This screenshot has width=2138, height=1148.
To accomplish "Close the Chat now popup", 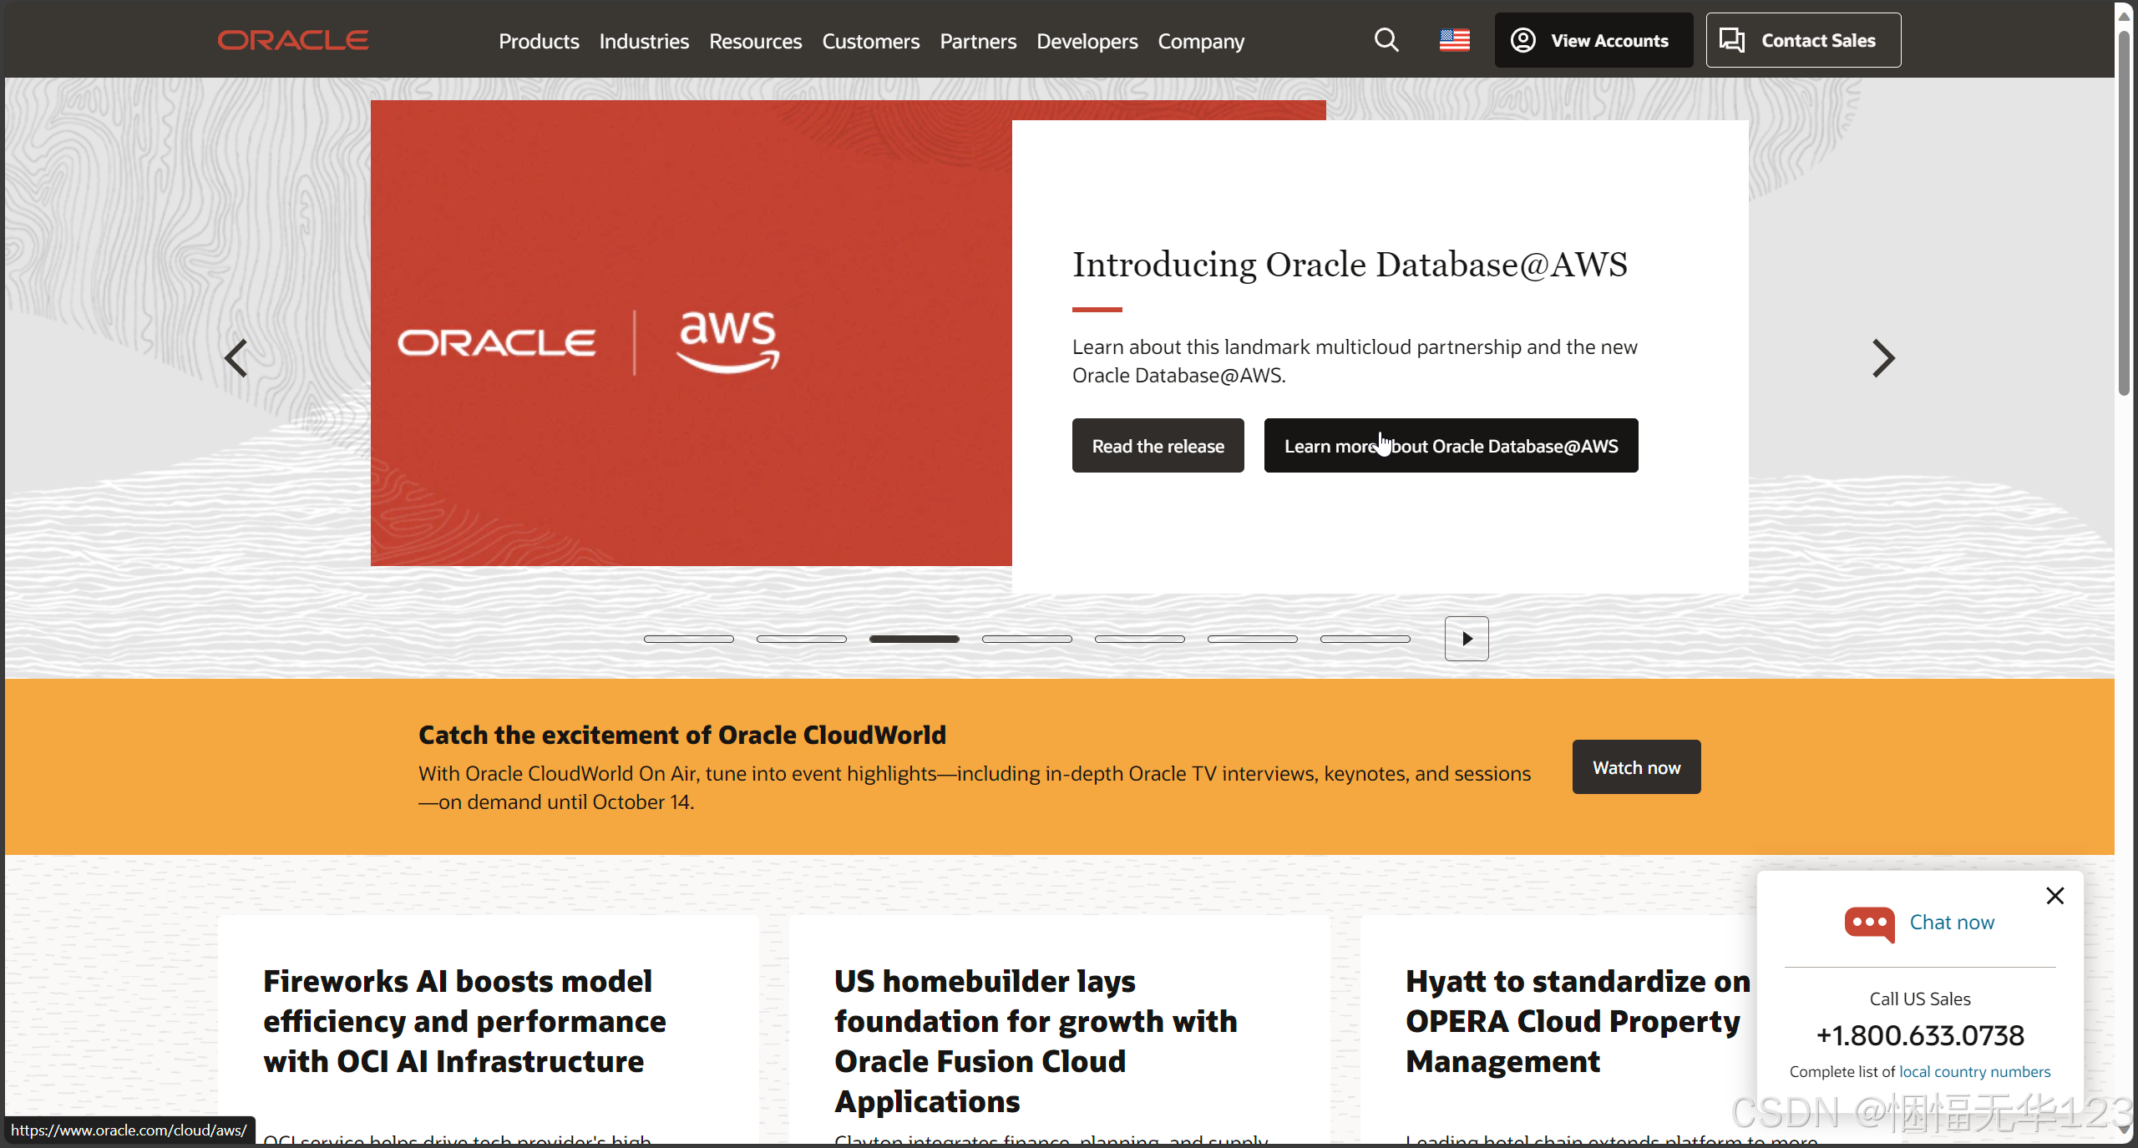I will pyautogui.click(x=2054, y=896).
